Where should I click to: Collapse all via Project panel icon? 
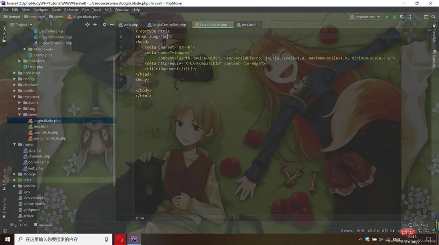point(95,24)
